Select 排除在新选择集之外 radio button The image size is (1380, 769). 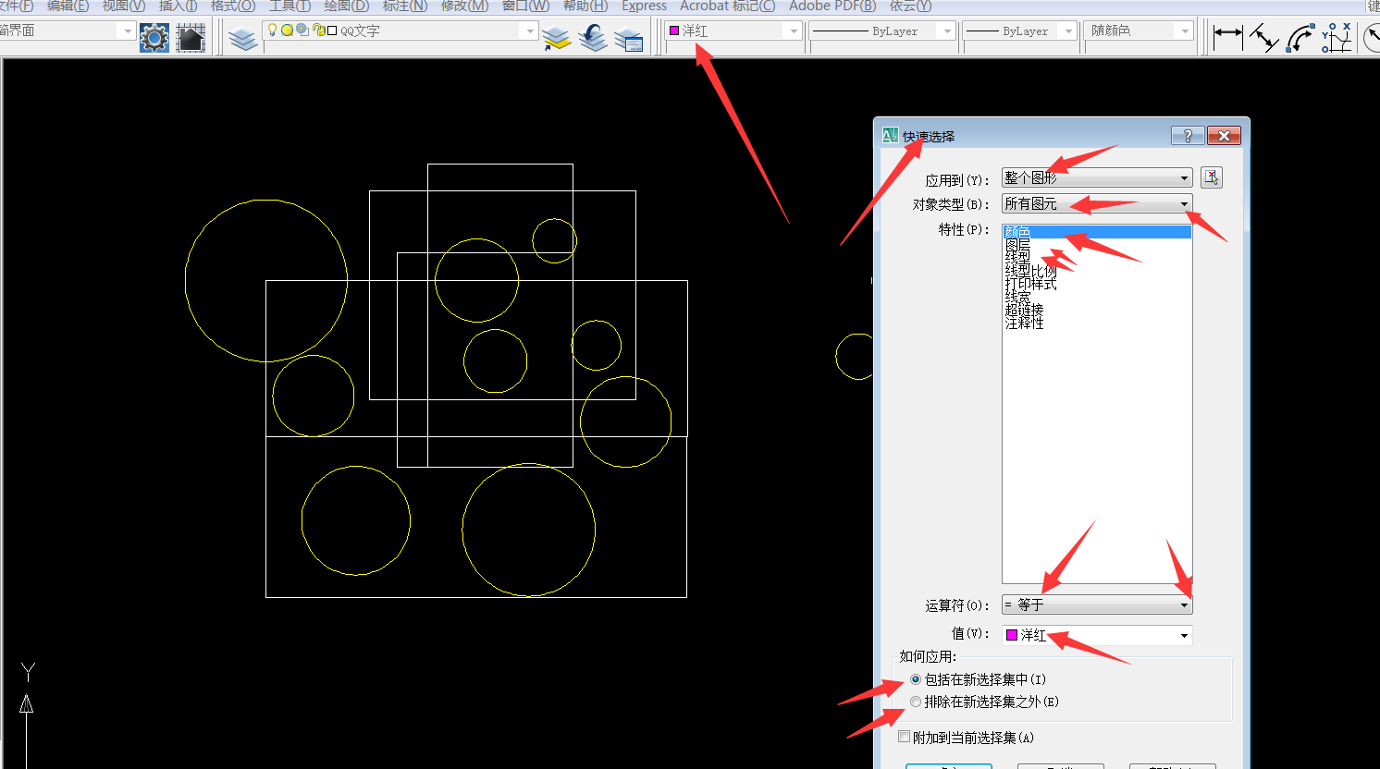coord(916,702)
